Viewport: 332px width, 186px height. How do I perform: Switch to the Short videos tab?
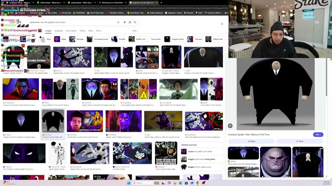pyautogui.click(x=71, y=31)
